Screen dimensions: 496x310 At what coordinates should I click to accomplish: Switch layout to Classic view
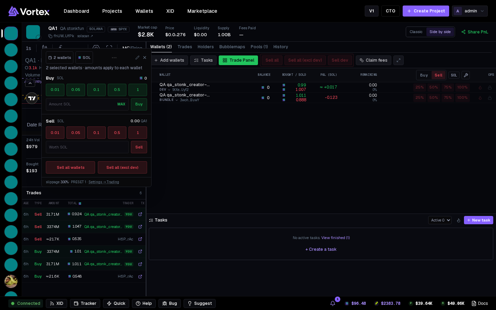pyautogui.click(x=416, y=32)
